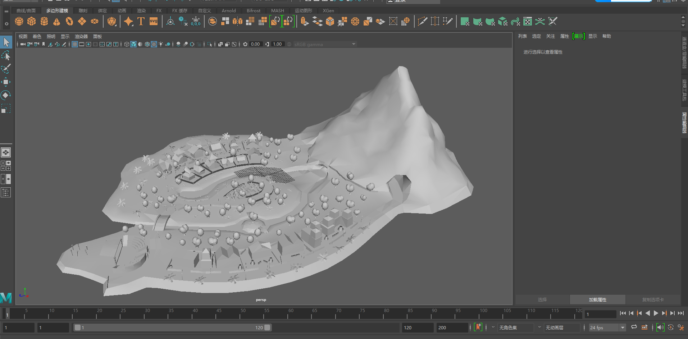Activate the Select arrow tool in toolbox

[6, 42]
